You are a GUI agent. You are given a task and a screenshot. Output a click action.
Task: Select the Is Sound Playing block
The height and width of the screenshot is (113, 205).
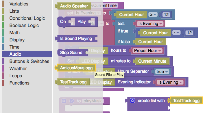pyautogui.click(x=76, y=39)
